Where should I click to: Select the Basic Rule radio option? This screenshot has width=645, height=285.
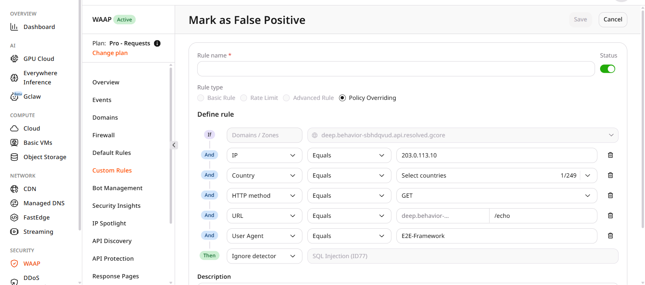(x=201, y=98)
